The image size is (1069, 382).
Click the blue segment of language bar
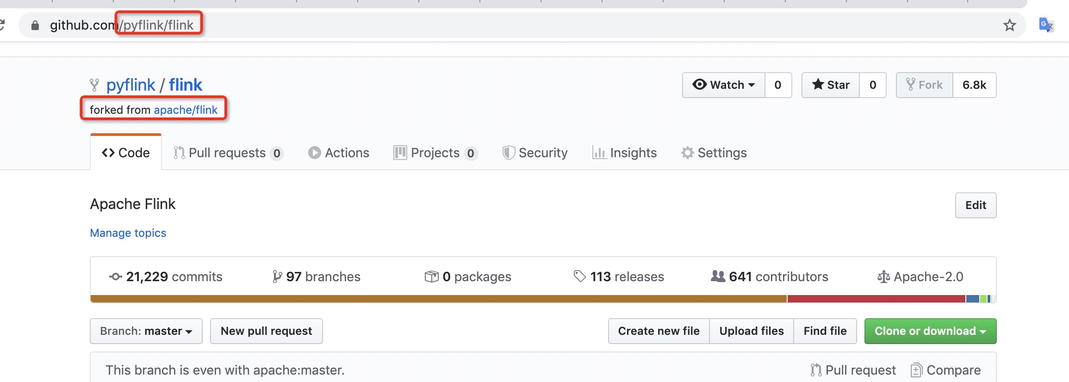[973, 299]
